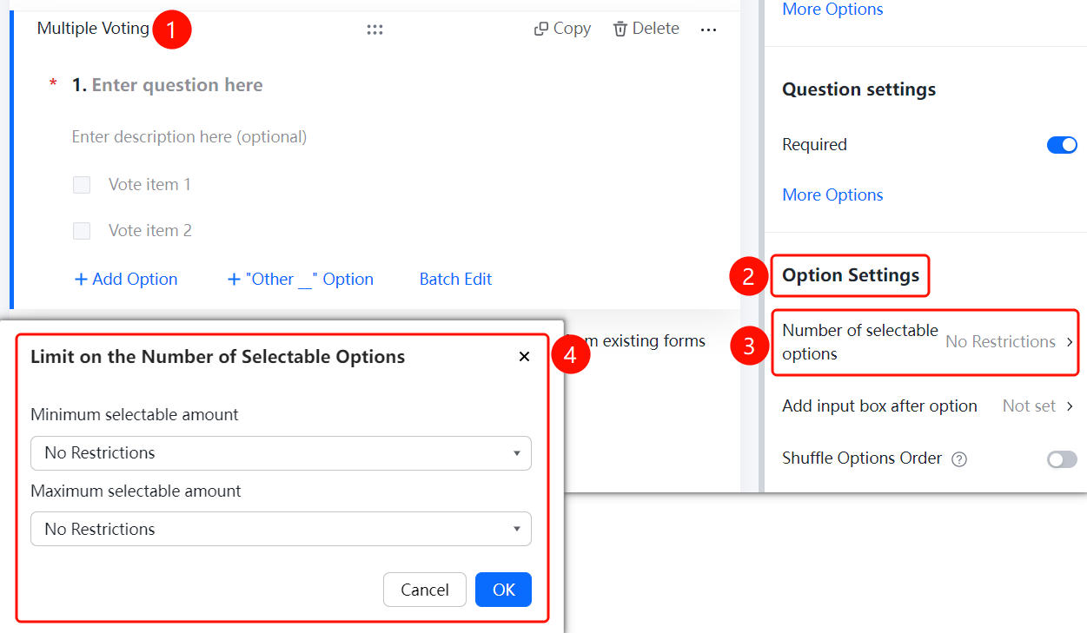Expand Number of selectable options setting
The height and width of the screenshot is (633, 1087).
tap(925, 342)
